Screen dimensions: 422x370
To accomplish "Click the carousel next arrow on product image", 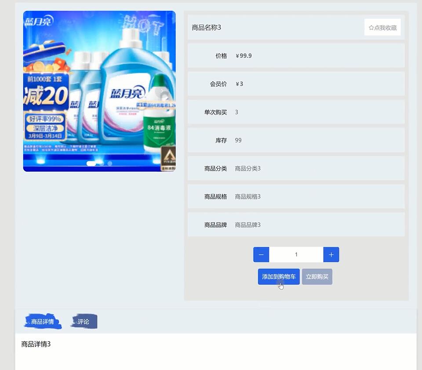I will [x=162, y=91].
